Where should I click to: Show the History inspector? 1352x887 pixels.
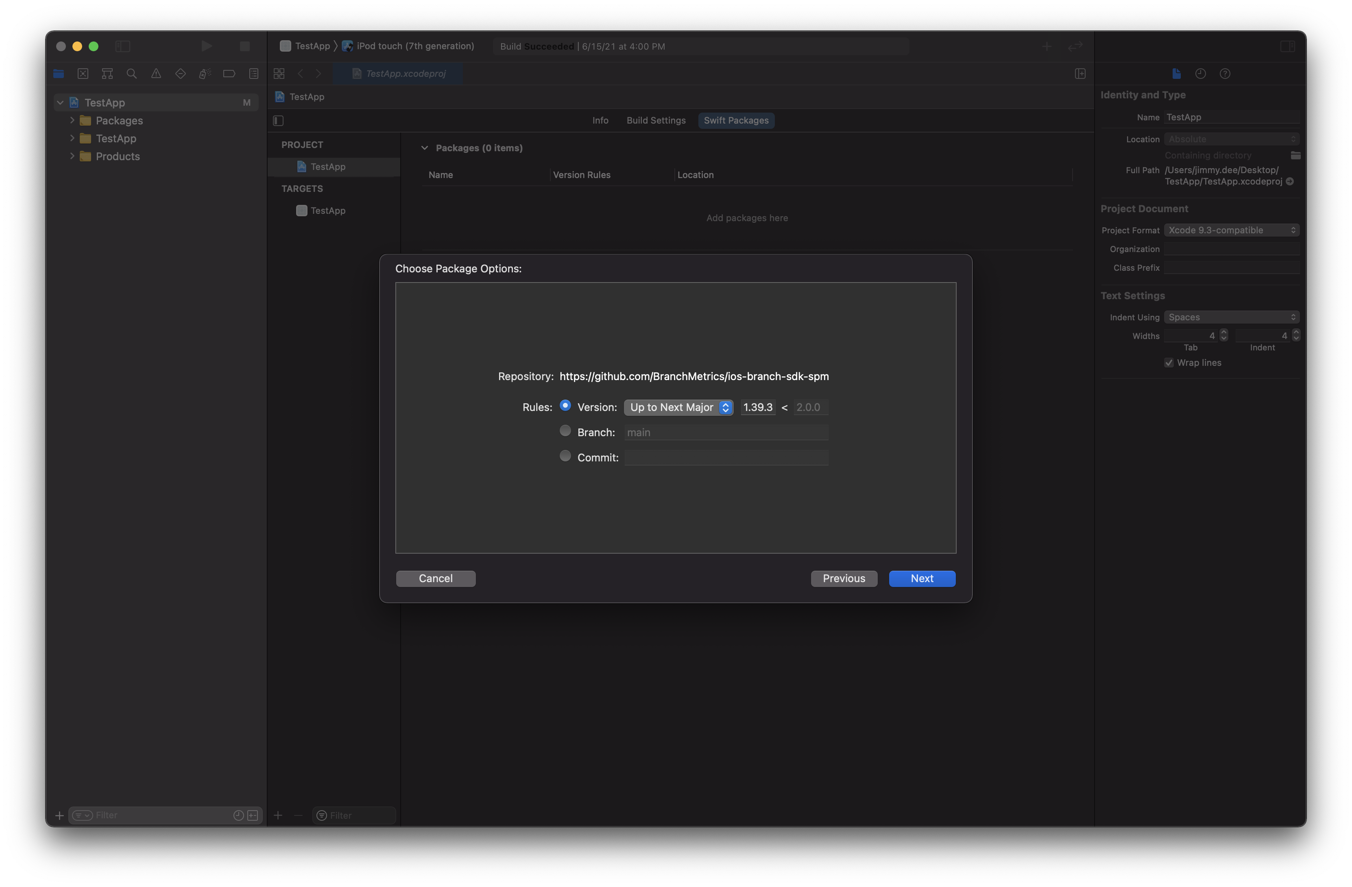(1200, 74)
